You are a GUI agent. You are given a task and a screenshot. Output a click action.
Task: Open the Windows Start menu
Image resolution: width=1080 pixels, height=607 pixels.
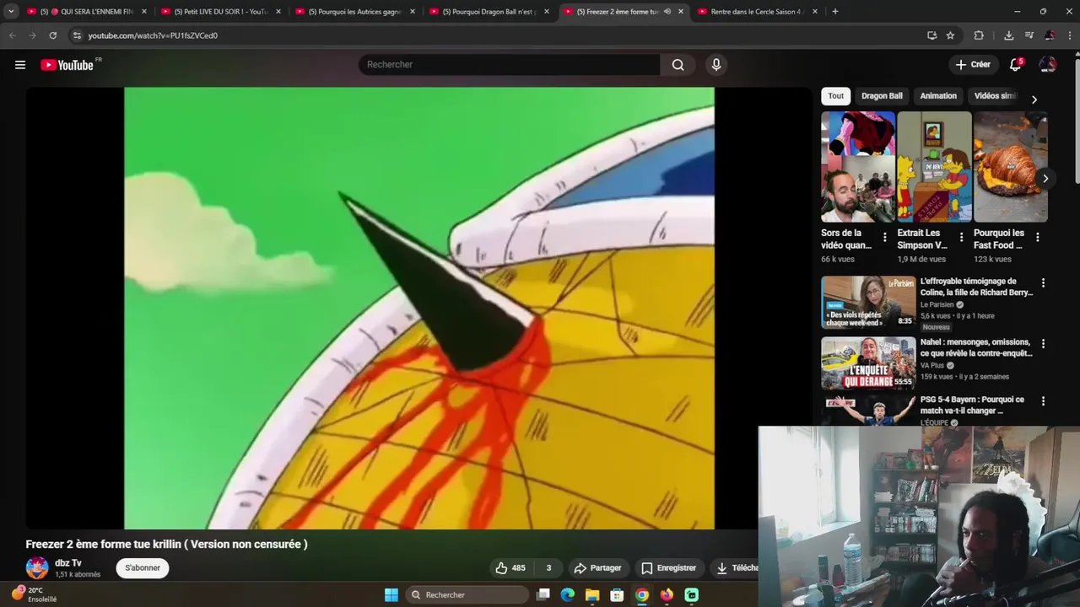click(391, 595)
